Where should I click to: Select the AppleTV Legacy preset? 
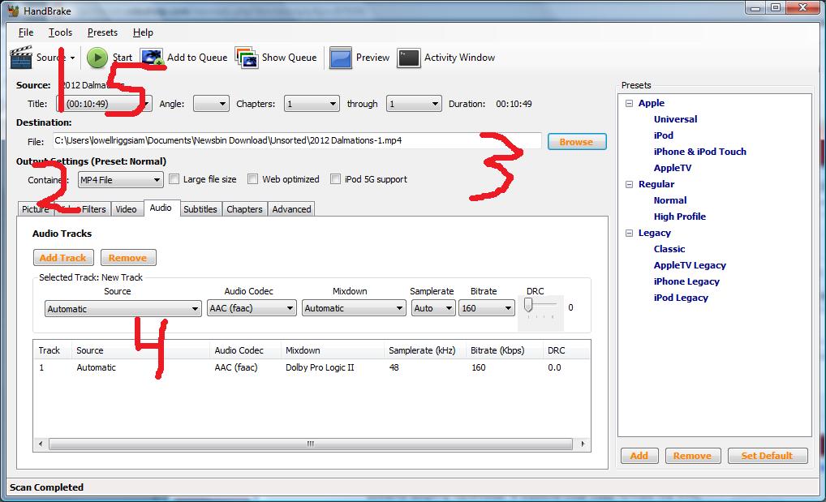(690, 265)
